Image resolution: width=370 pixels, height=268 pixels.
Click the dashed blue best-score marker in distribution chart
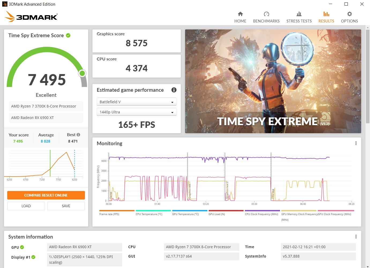tap(74, 163)
